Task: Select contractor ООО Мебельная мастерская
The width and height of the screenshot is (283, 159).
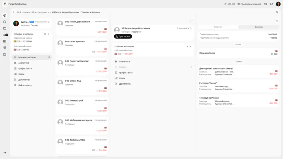Action: coord(82,126)
